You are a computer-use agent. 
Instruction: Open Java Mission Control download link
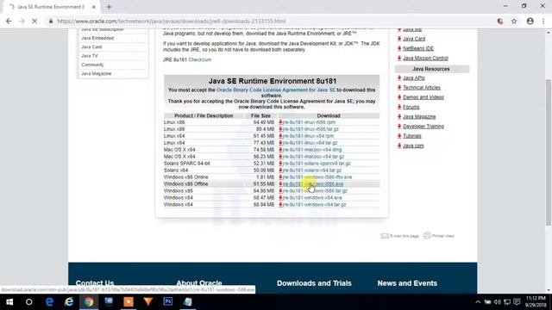[x=425, y=59]
